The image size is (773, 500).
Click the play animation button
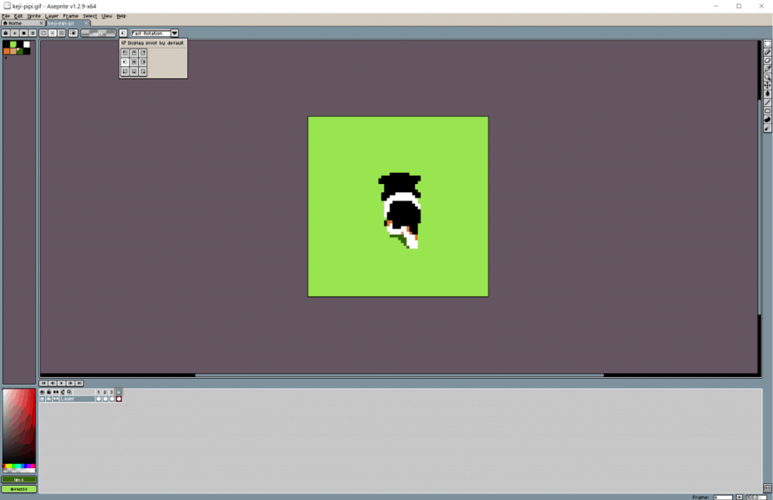click(x=61, y=383)
